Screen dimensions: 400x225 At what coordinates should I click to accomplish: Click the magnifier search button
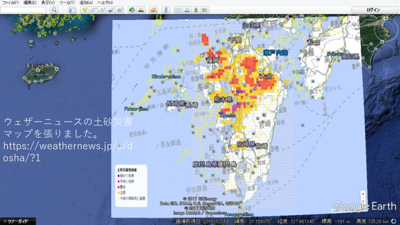click(54, 10)
